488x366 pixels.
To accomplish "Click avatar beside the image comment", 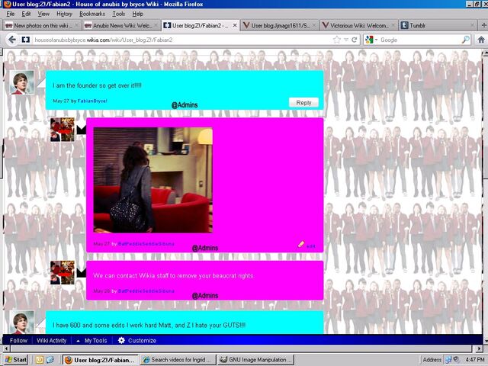I will pyautogui.click(x=63, y=130).
